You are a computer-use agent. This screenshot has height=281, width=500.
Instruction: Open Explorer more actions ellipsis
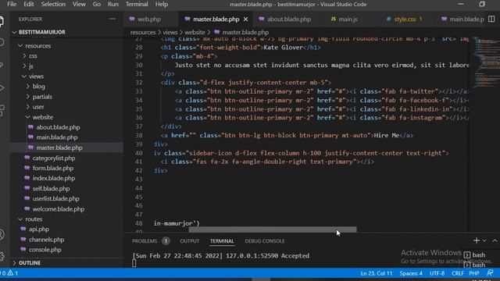(112, 19)
